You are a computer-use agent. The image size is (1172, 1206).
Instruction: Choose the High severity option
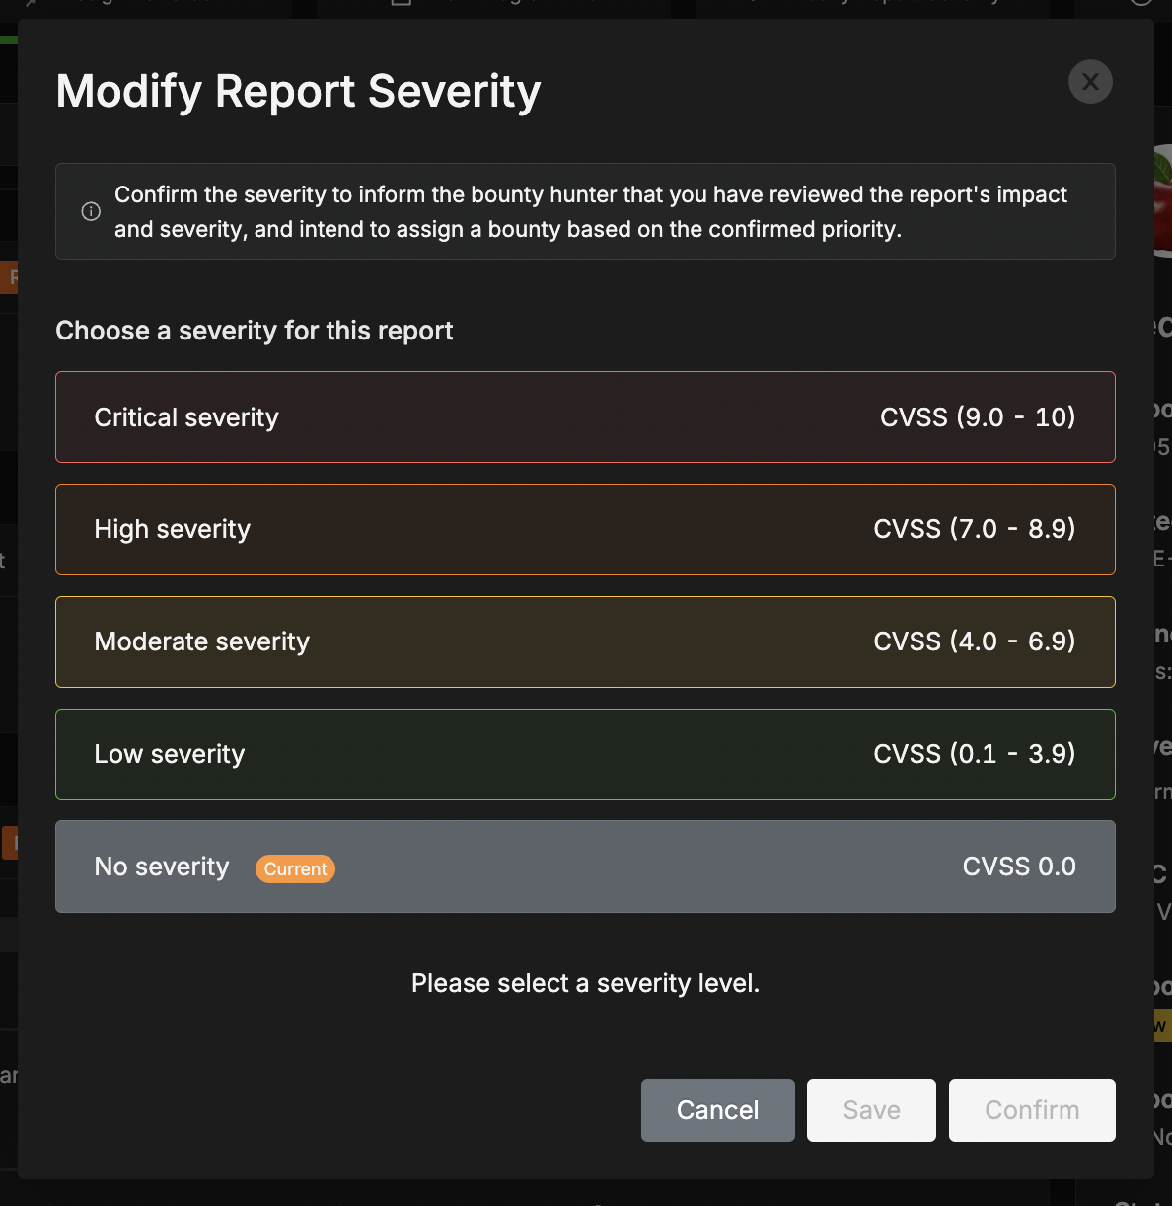pyautogui.click(x=585, y=530)
